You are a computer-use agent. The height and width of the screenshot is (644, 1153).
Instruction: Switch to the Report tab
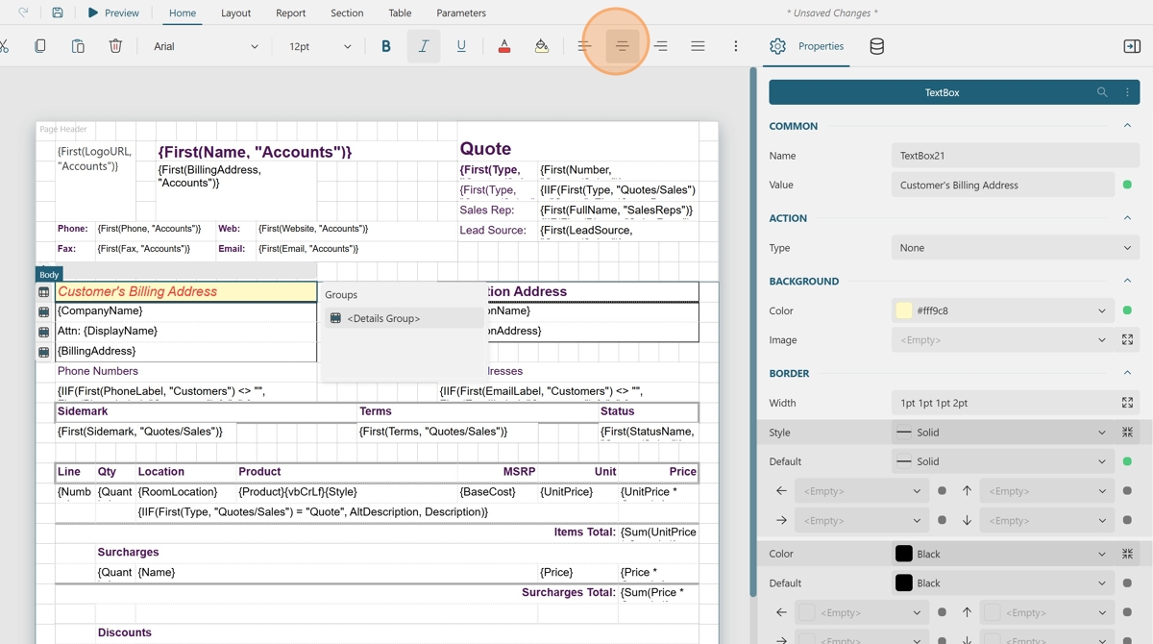point(290,12)
